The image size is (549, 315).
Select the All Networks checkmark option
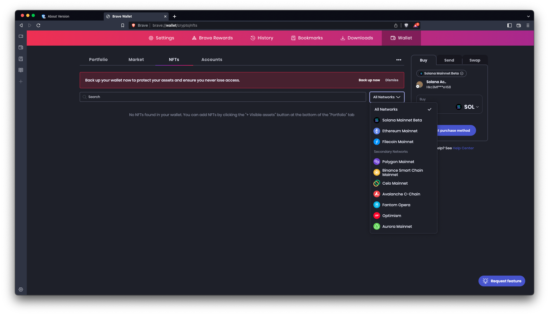click(429, 109)
